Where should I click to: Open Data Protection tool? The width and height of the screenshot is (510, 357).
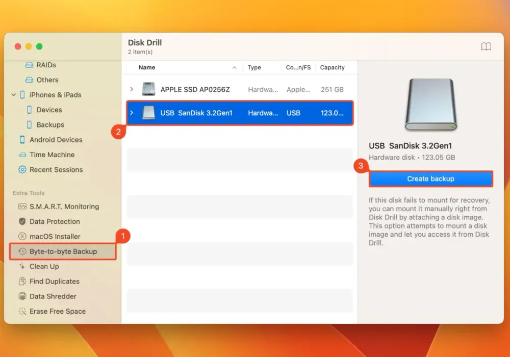click(55, 221)
